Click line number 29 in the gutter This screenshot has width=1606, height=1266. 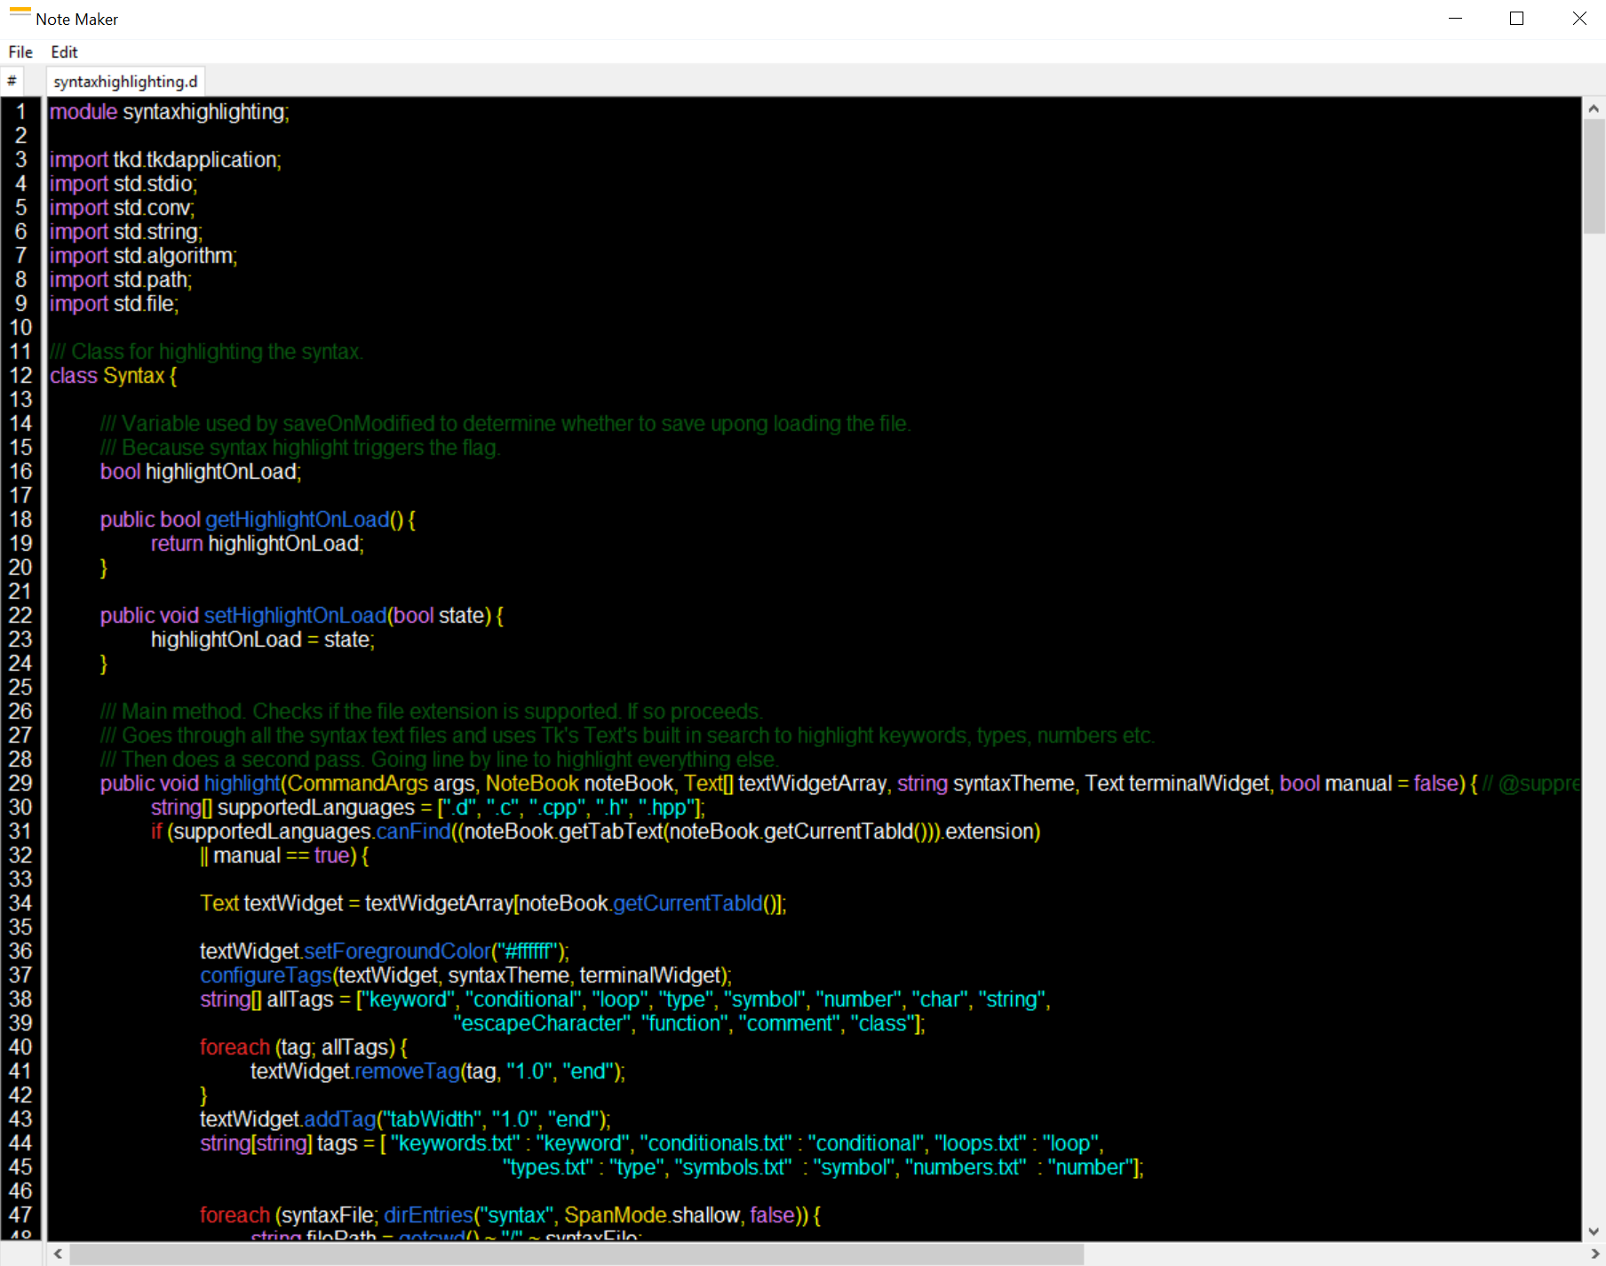21,784
